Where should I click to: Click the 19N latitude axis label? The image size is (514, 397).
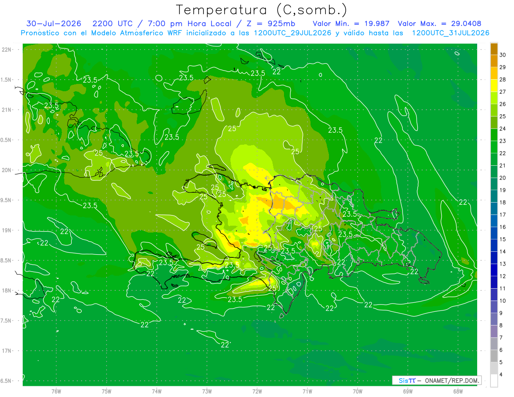[x=7, y=230]
